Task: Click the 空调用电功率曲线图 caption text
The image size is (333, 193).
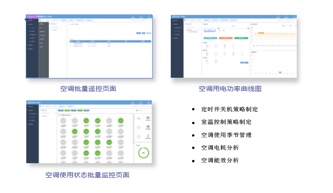Action: click(x=230, y=89)
